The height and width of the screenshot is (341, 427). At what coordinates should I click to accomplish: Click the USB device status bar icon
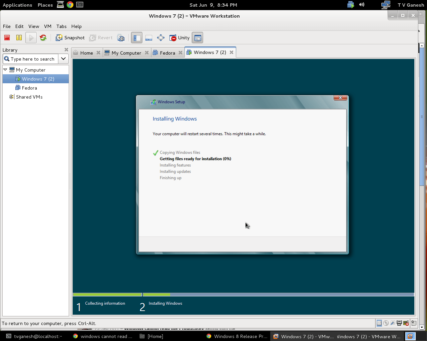pyautogui.click(x=393, y=323)
